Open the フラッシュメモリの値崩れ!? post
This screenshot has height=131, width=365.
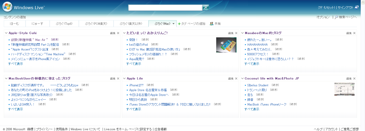pos(148,54)
